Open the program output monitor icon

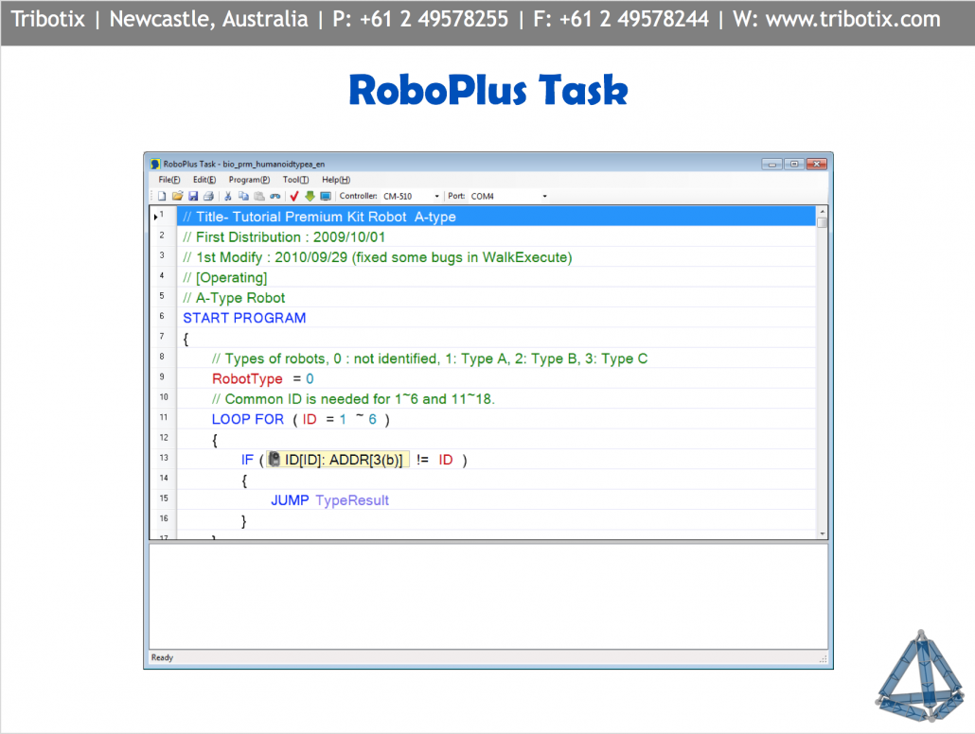point(325,195)
